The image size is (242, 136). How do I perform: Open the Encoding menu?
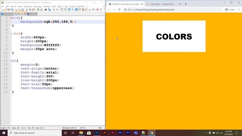tap(28, 6)
